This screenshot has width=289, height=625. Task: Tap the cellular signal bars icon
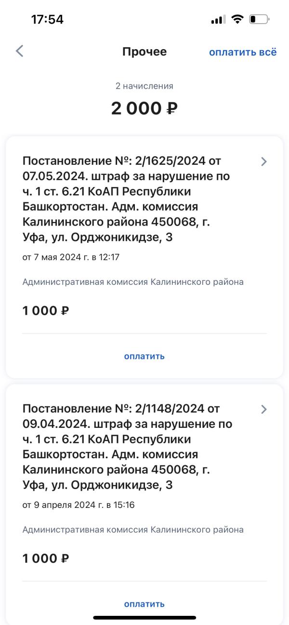[x=218, y=20]
